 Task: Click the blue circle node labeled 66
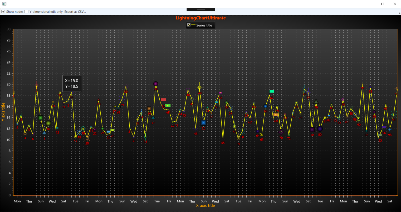click(265, 106)
